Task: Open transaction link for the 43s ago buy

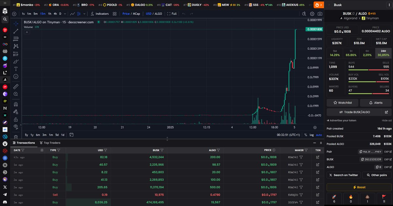Action: [x=318, y=157]
